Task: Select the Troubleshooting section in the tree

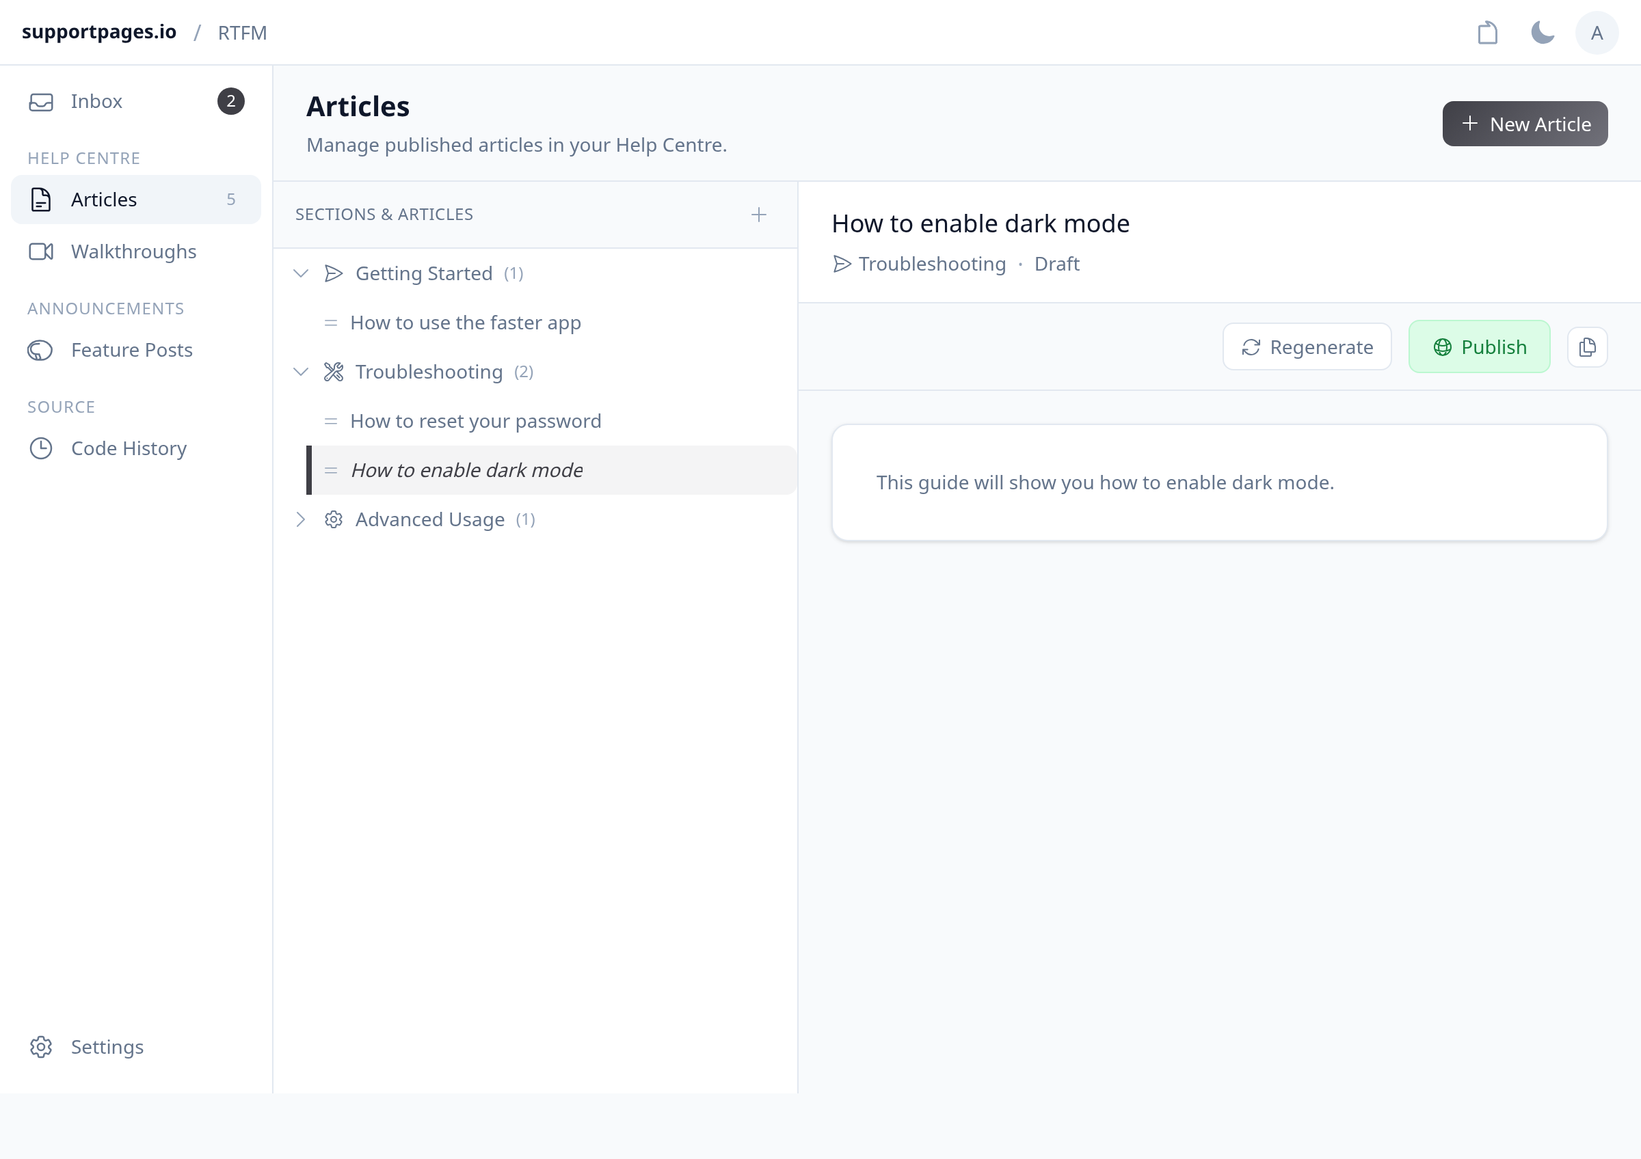Action: (429, 372)
